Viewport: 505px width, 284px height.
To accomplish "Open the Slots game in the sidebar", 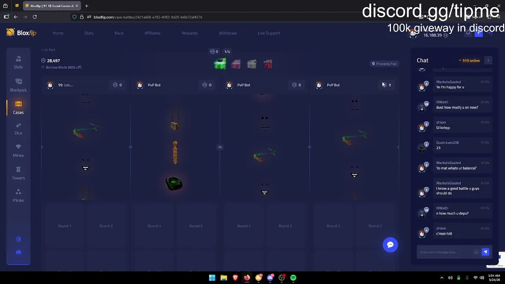I will coord(18,62).
